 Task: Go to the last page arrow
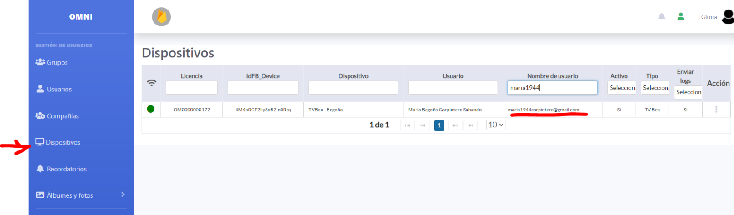tap(471, 125)
